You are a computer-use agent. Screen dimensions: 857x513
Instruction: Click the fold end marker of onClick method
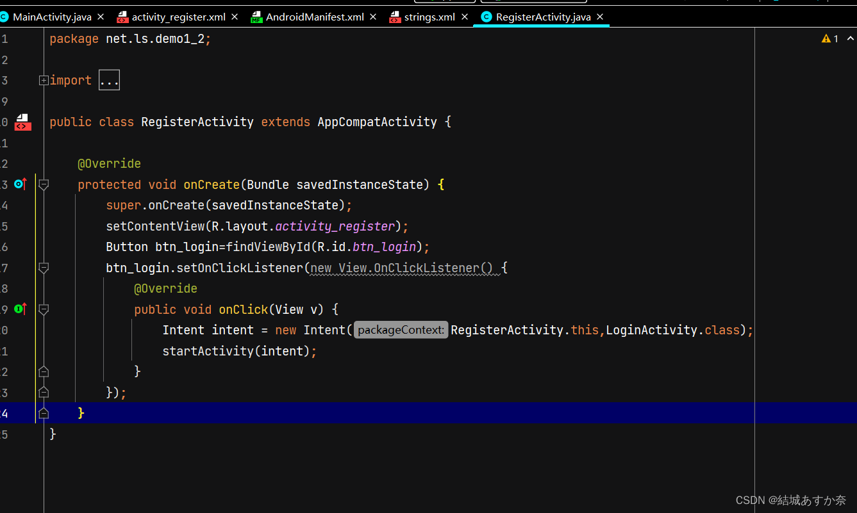44,371
